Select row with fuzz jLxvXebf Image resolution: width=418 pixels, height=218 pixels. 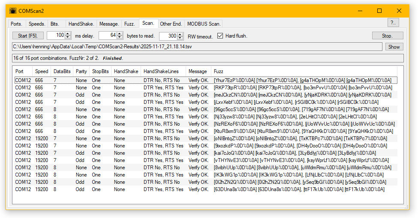point(206,102)
